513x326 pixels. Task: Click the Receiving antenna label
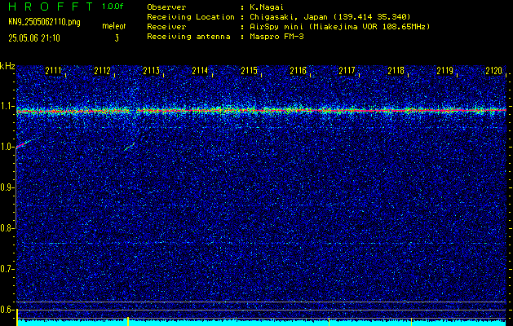(188, 37)
